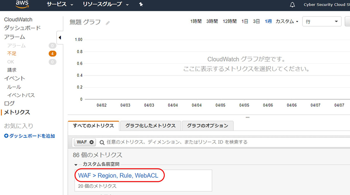
Task: Open ルール under イベント
Action: (x=14, y=87)
